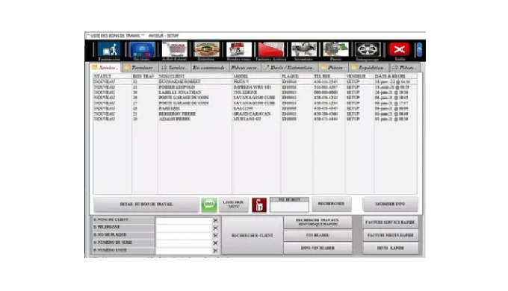
Task: Open the Expédition tab
Action: tap(369, 68)
